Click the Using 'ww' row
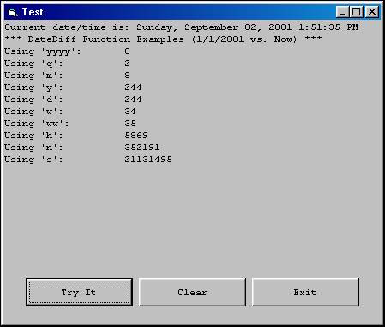 [70, 124]
